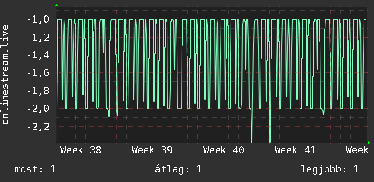Click the "-1,8" y-axis value
The image size is (374, 182).
tap(38, 91)
